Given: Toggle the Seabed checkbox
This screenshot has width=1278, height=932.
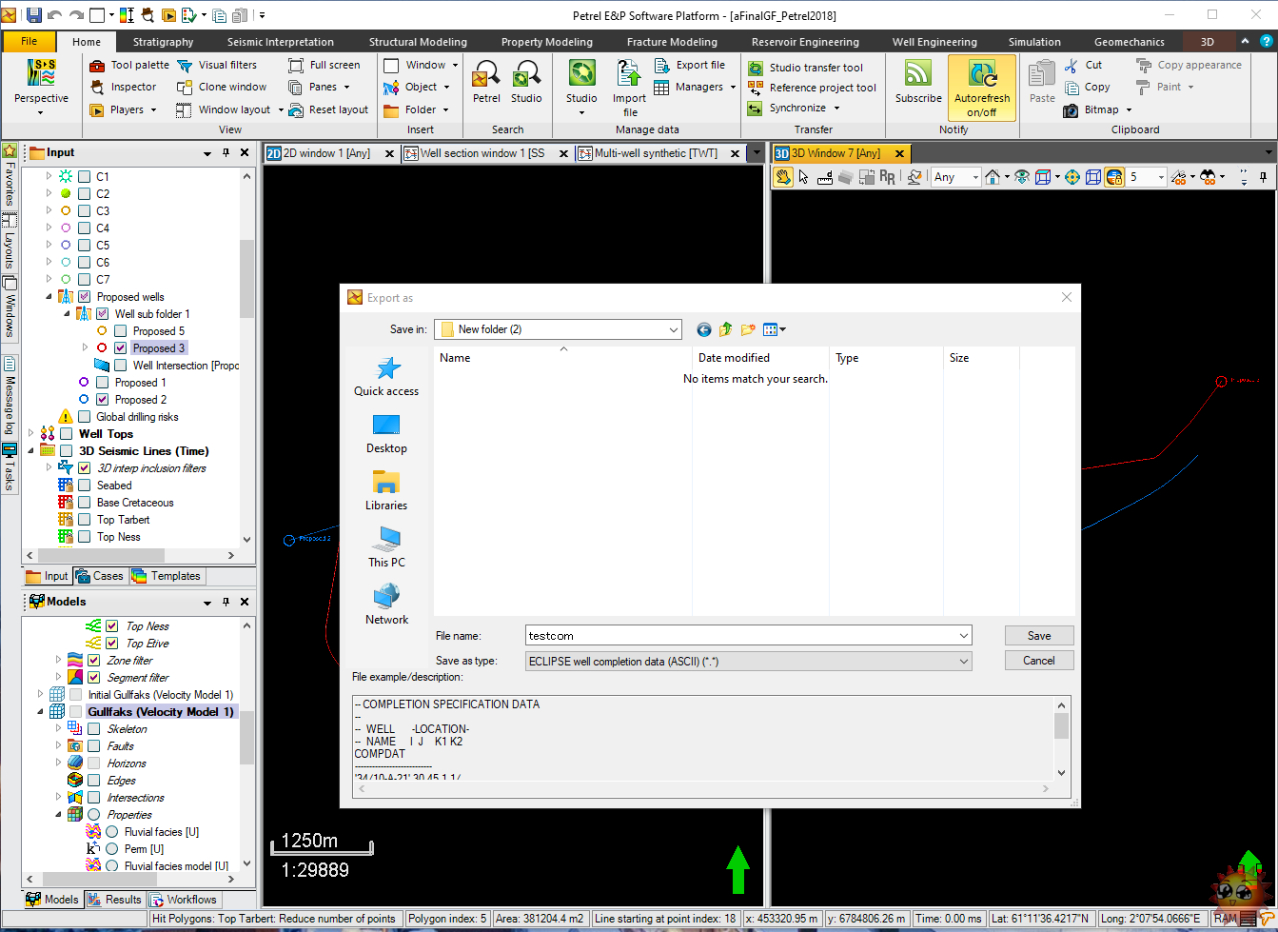Looking at the screenshot, I should (x=84, y=486).
